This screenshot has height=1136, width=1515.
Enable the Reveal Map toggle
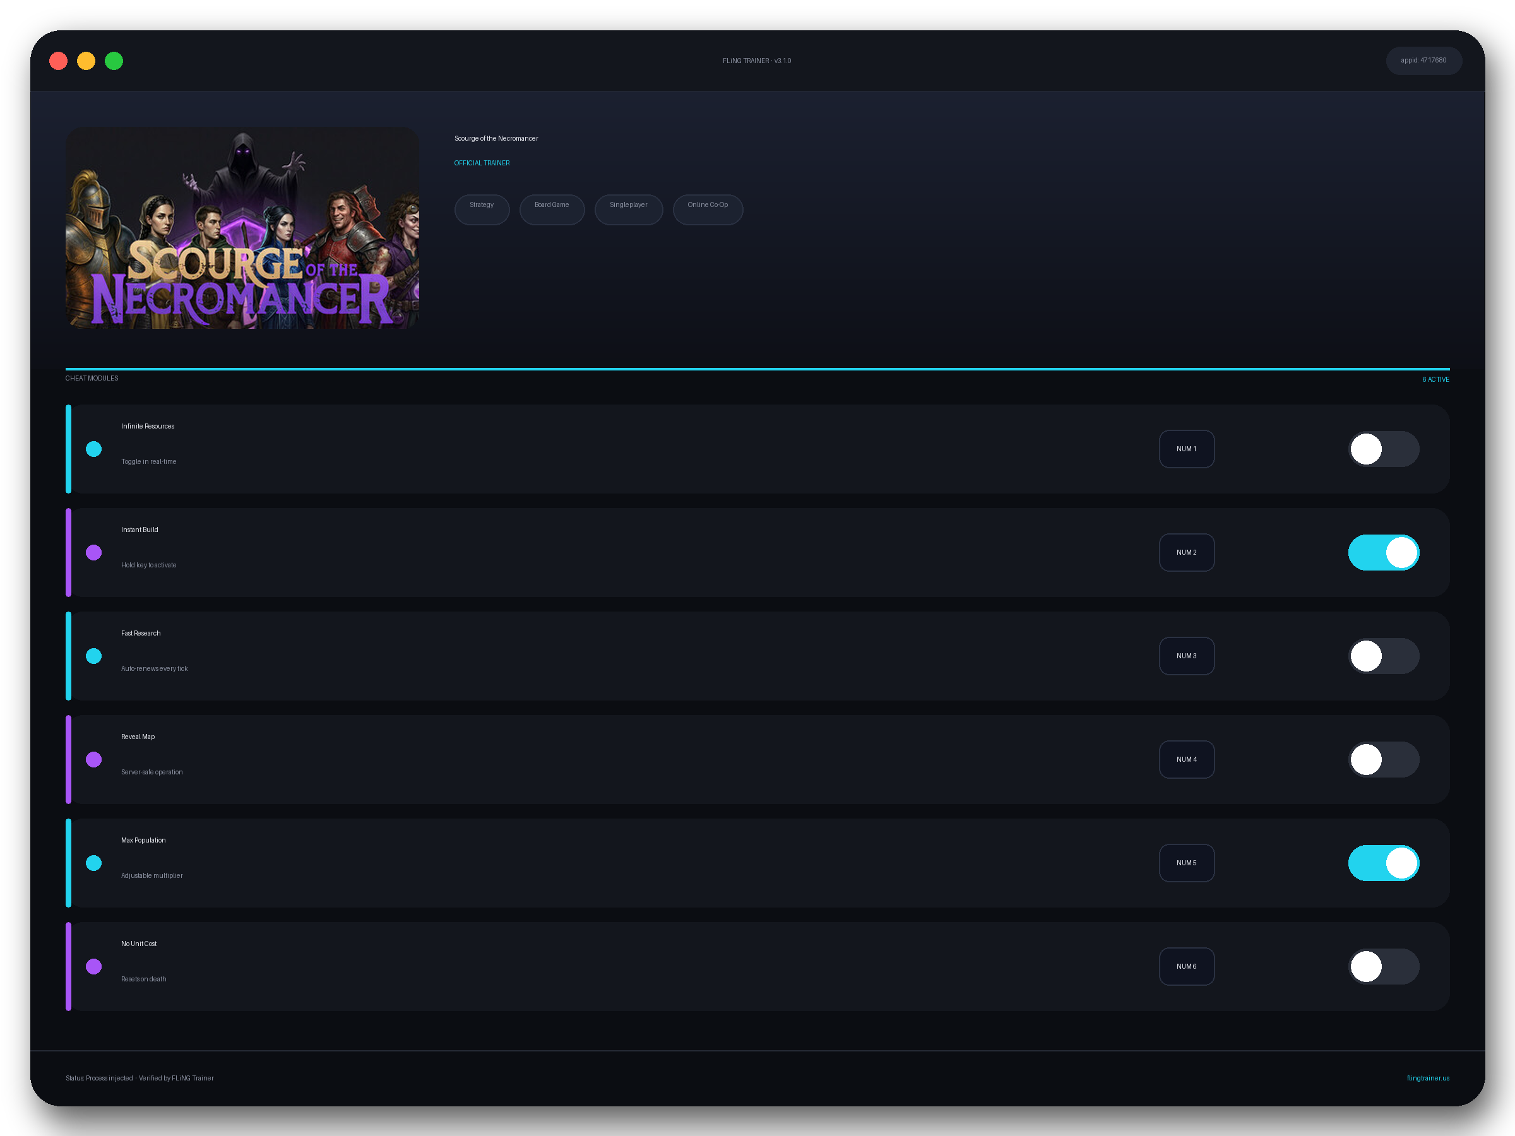[1384, 759]
